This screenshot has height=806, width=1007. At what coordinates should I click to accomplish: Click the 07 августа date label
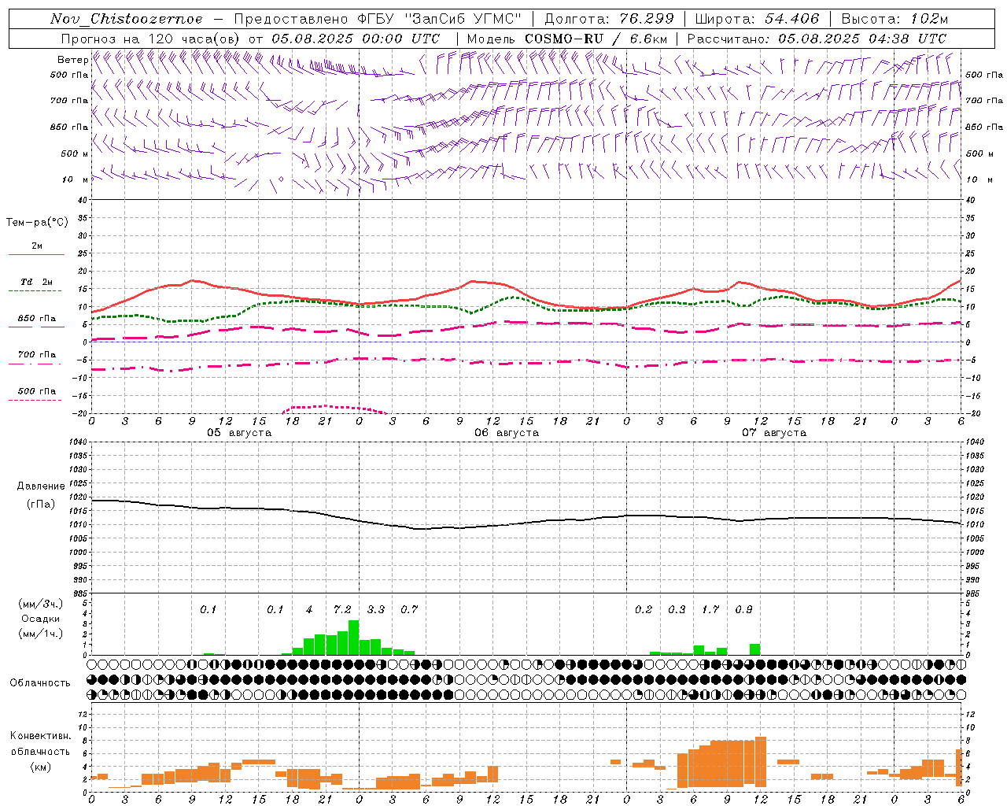pyautogui.click(x=774, y=433)
